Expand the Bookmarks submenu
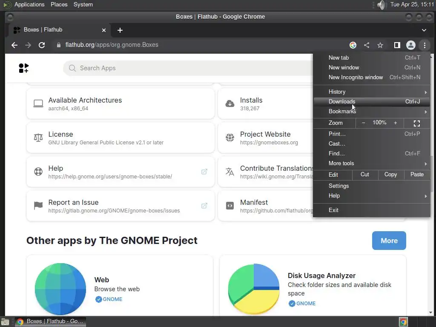This screenshot has height=327, width=436. (372, 111)
